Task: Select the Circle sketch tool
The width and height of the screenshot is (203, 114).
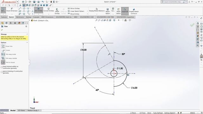Action: pos(24,9)
